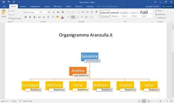Viewport: 174px width, 103px height.
Task: Open the change case dropdown
Action: point(58,12)
